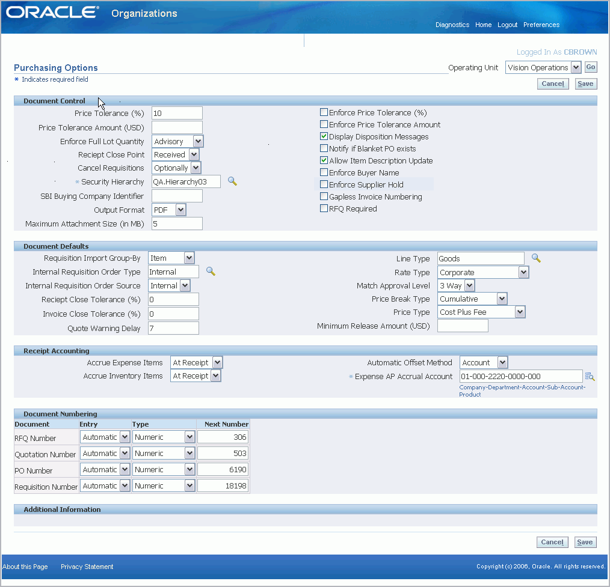Click SBI Buying Company Identifier field

click(177, 196)
